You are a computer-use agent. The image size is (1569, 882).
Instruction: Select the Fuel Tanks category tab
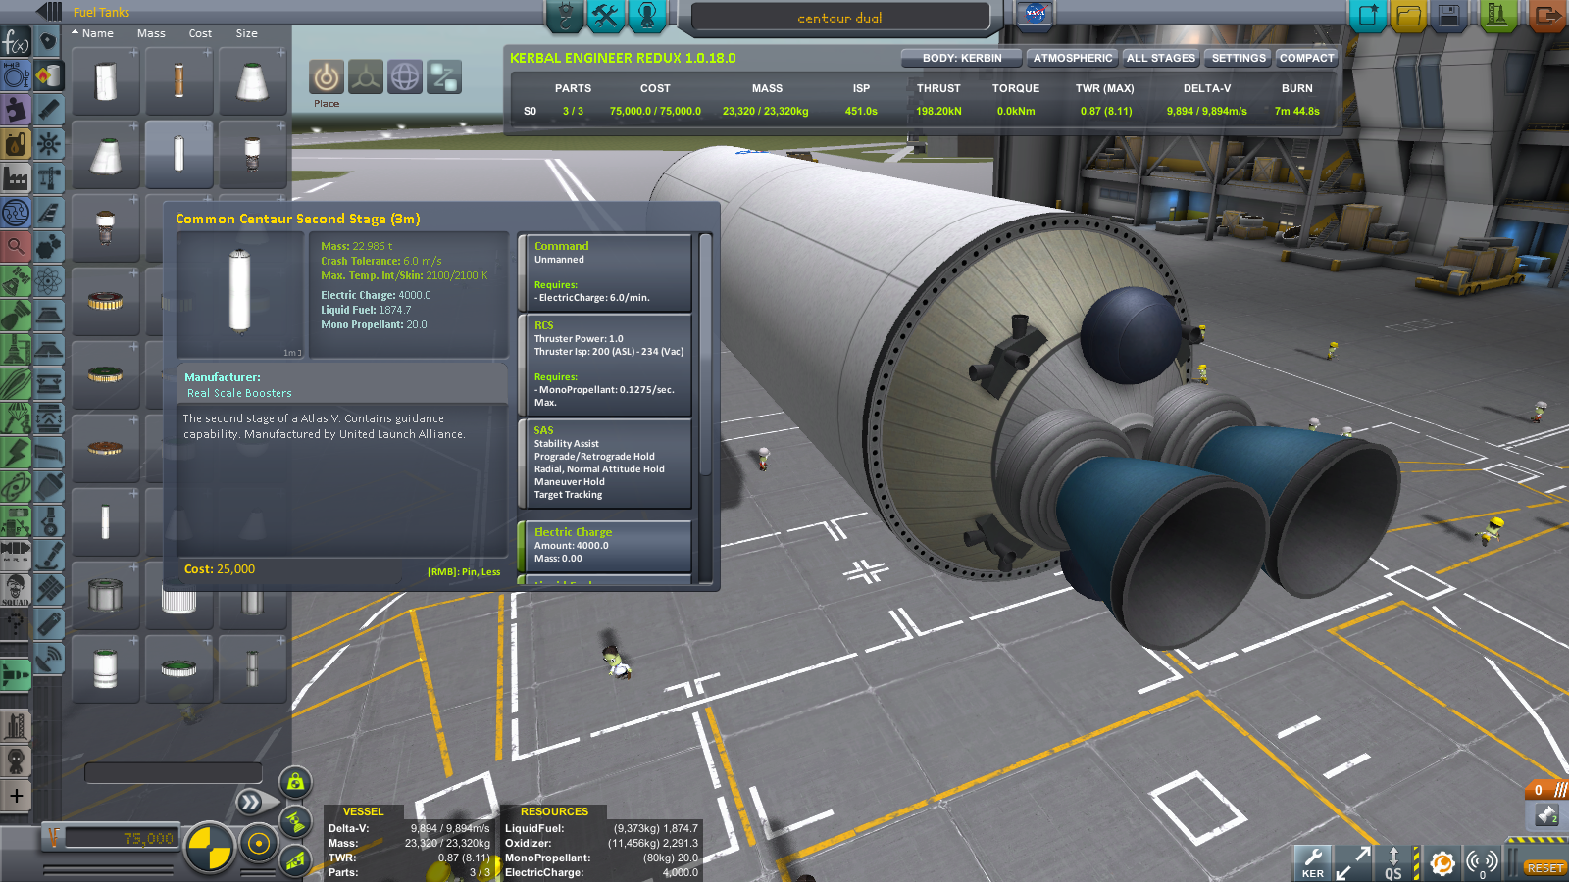point(49,75)
